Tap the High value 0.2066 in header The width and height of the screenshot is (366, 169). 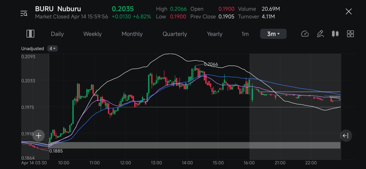pos(178,9)
